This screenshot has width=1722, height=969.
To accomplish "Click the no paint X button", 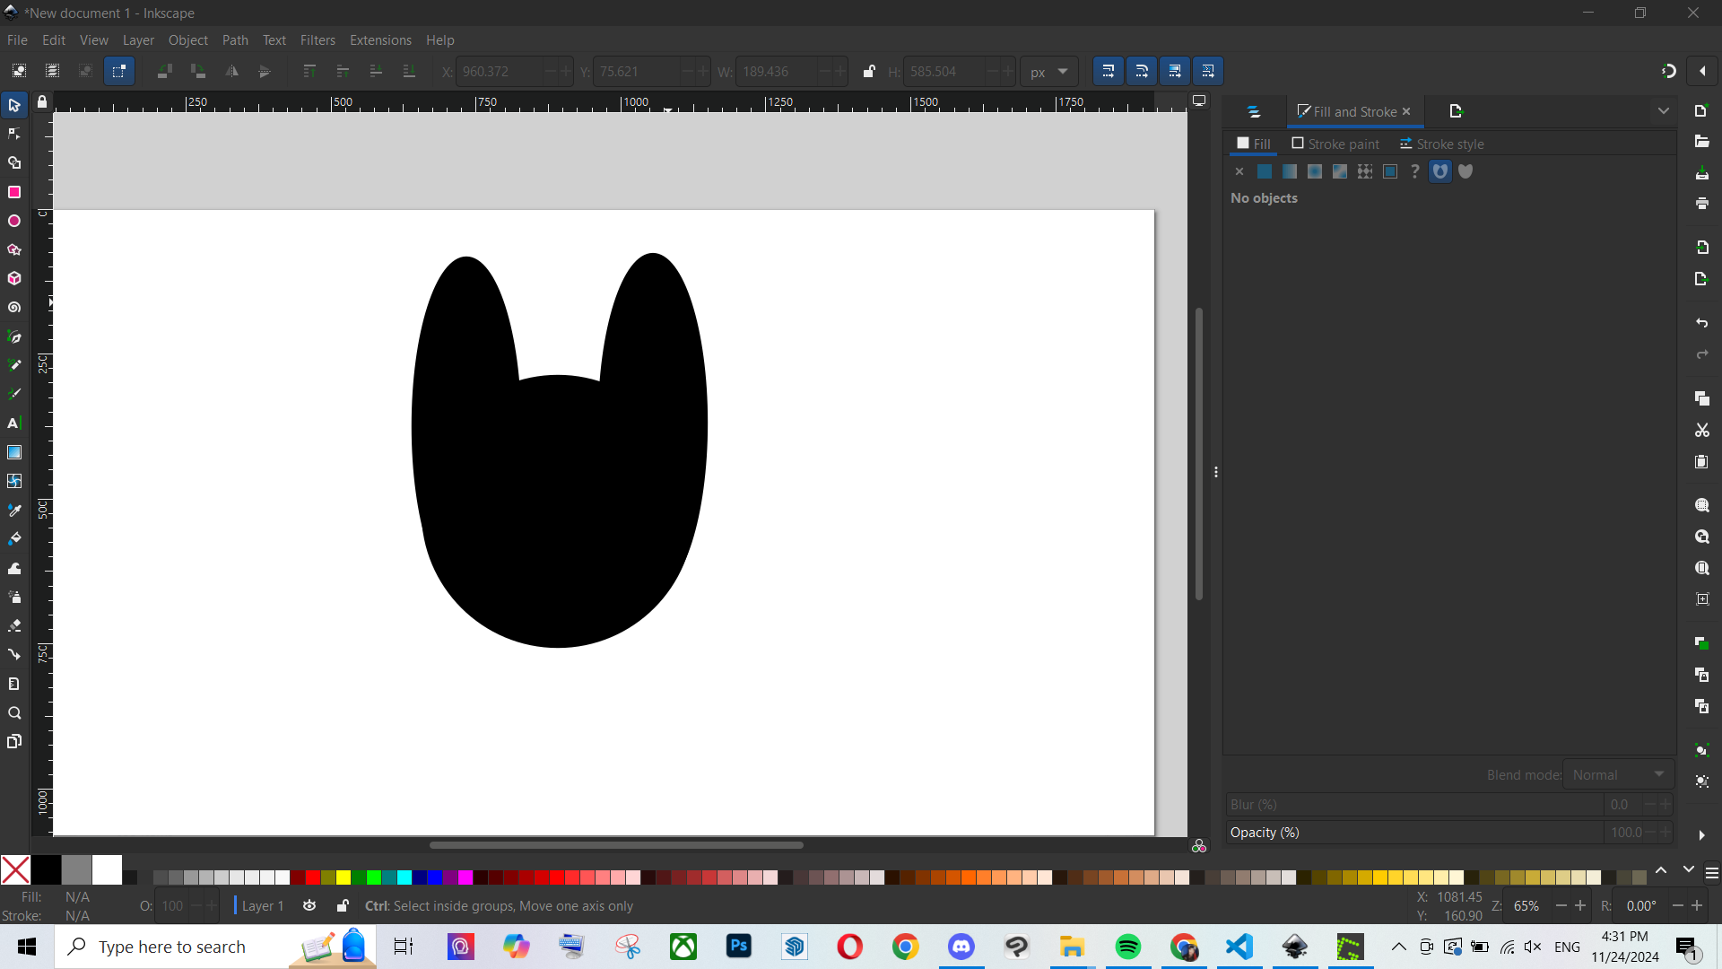I will coord(1239,171).
